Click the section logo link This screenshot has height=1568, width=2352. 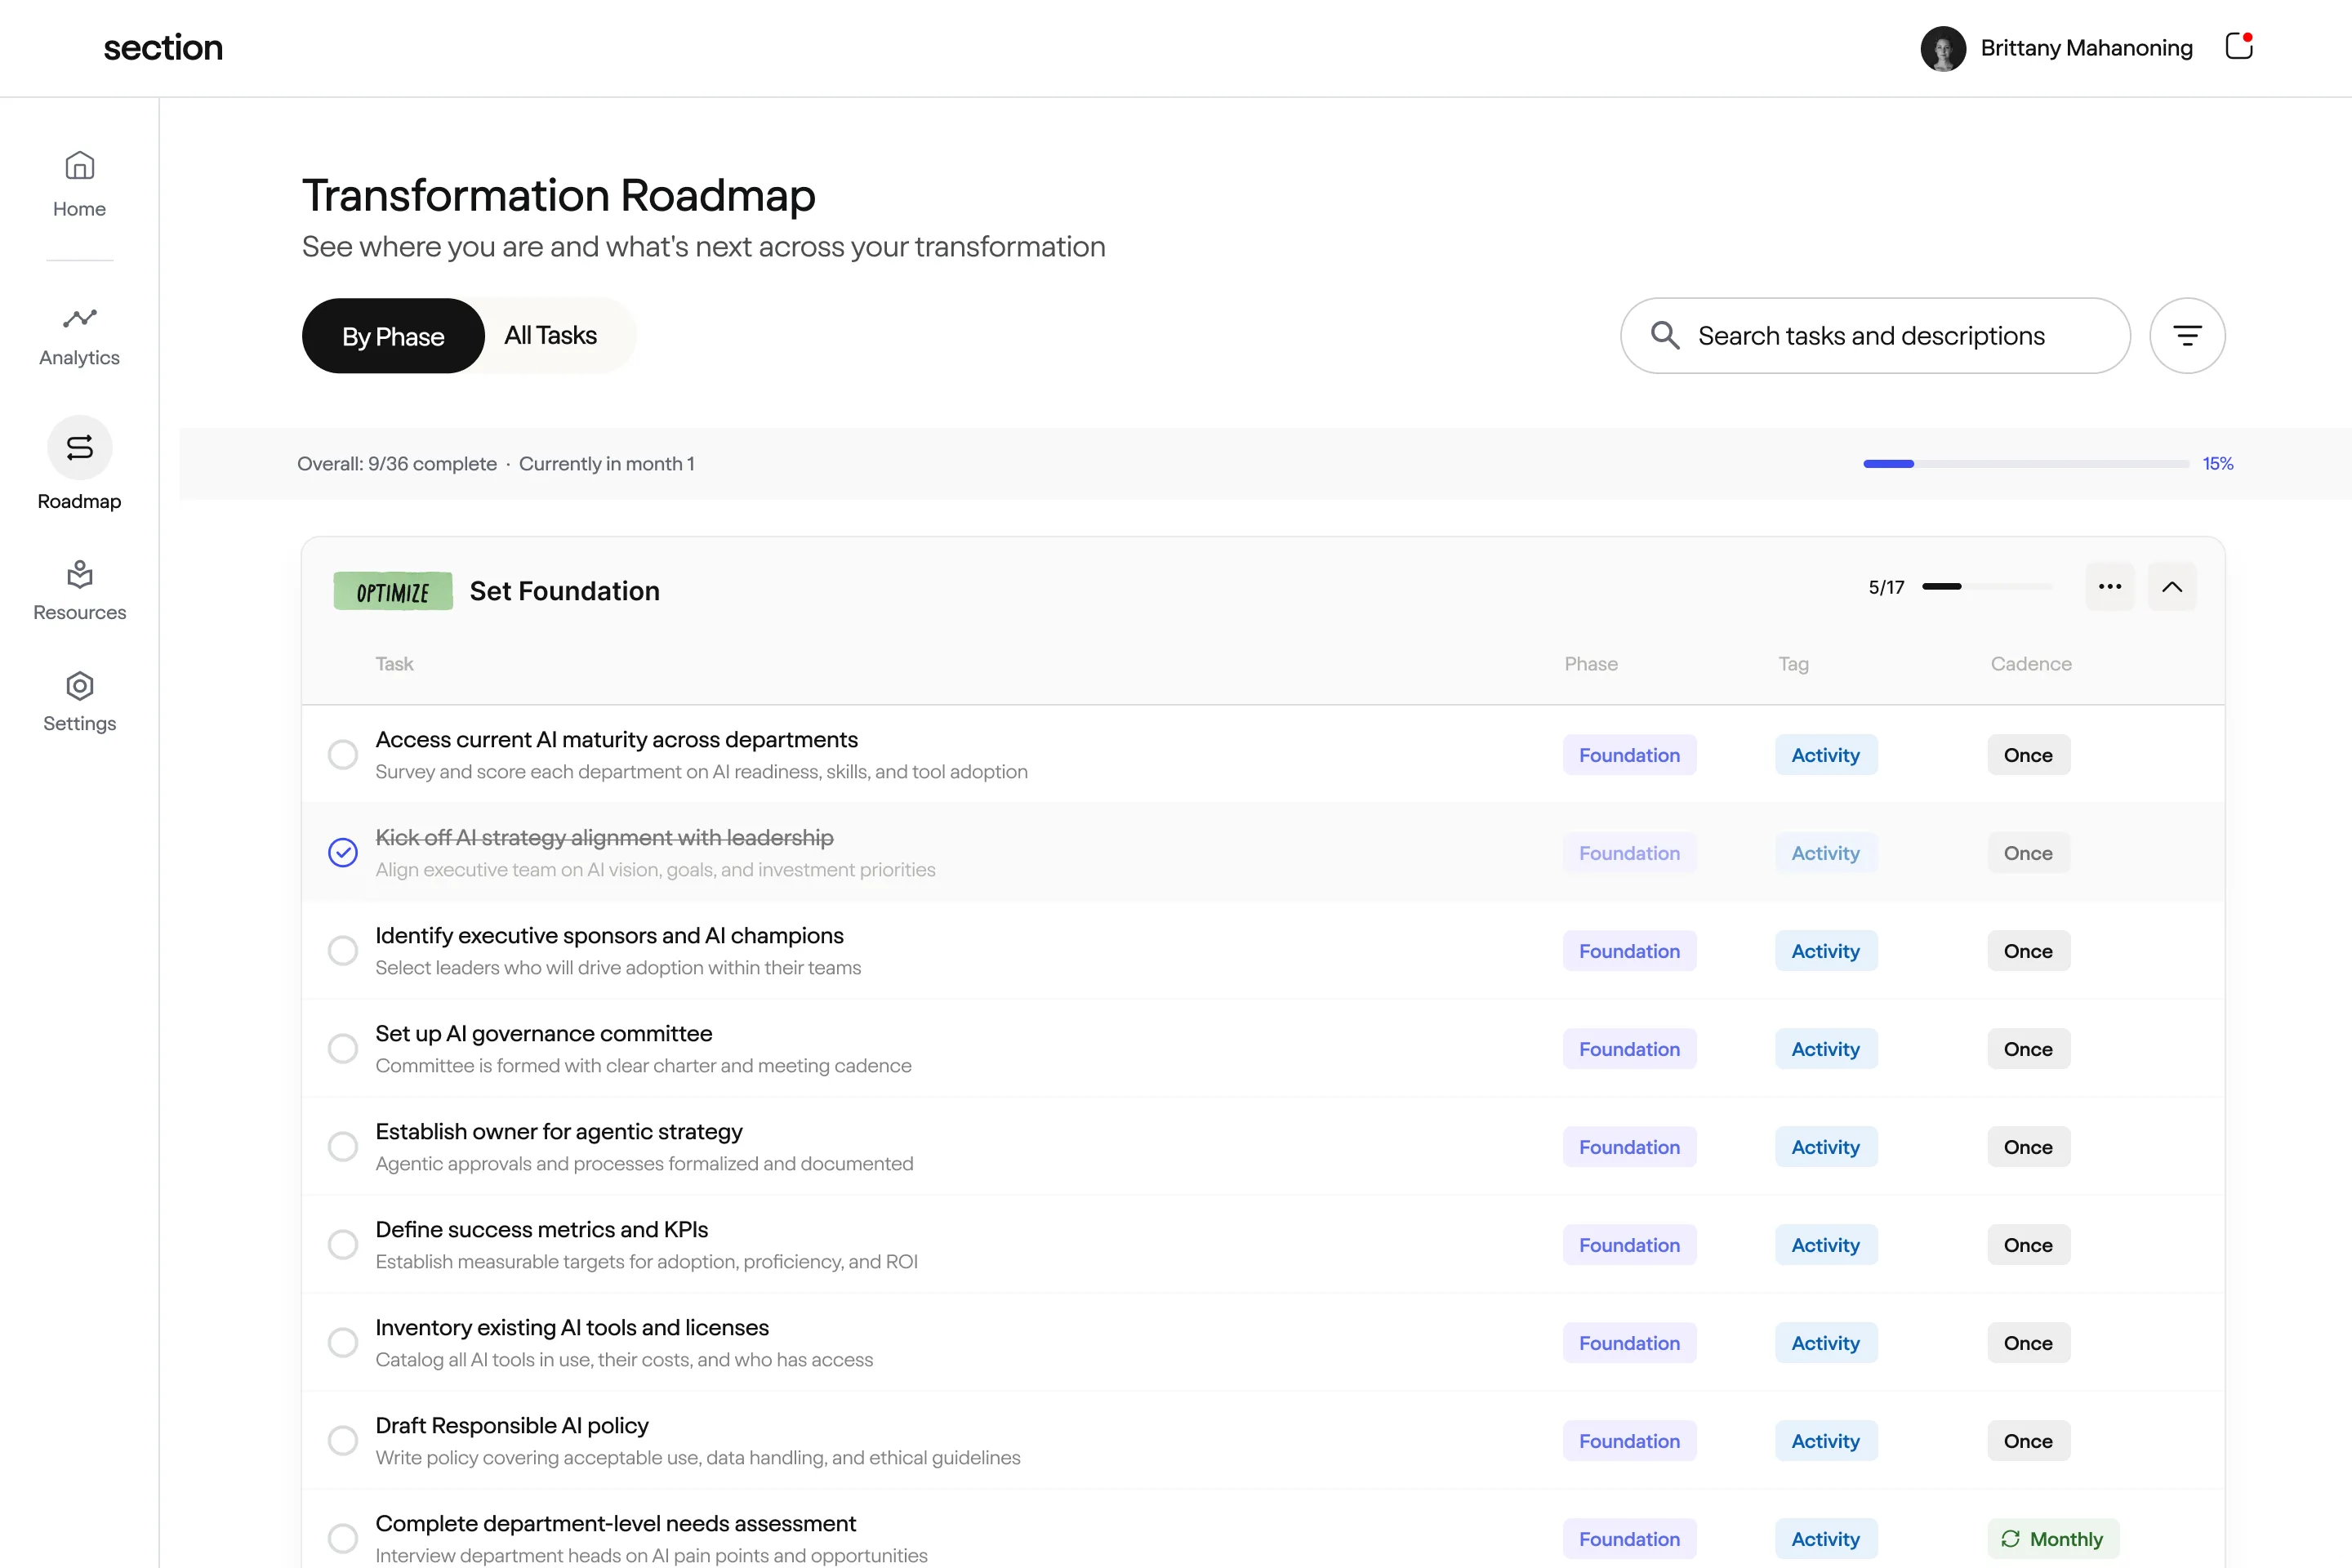(163, 48)
